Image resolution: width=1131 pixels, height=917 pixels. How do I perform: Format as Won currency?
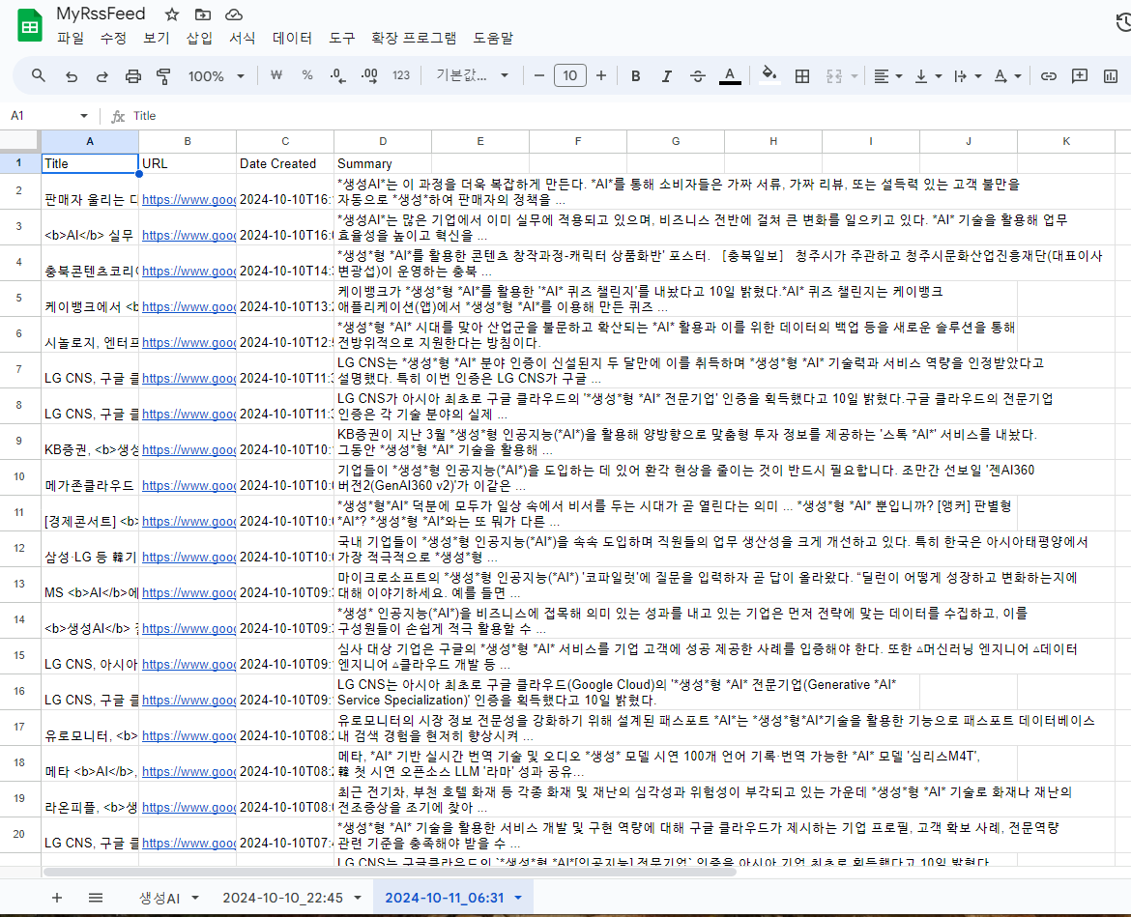tap(275, 75)
